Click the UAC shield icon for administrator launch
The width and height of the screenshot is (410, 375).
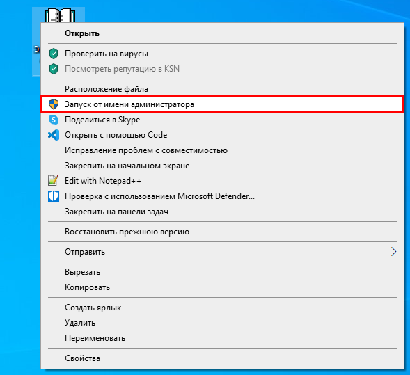pyautogui.click(x=54, y=104)
